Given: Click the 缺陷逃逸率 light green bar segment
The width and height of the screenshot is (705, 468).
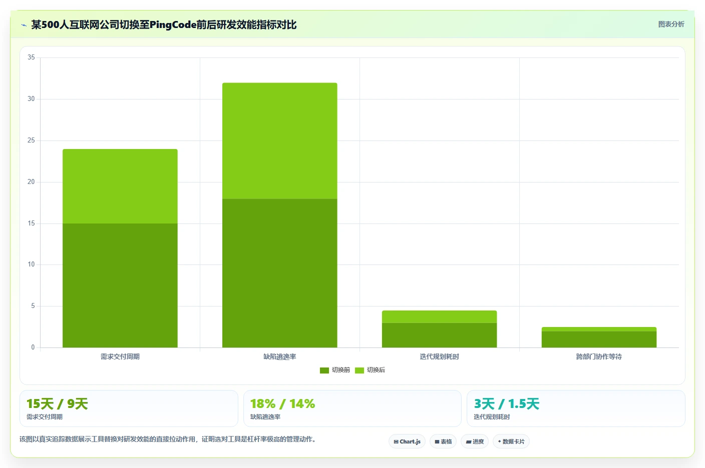Looking at the screenshot, I should coord(280,140).
